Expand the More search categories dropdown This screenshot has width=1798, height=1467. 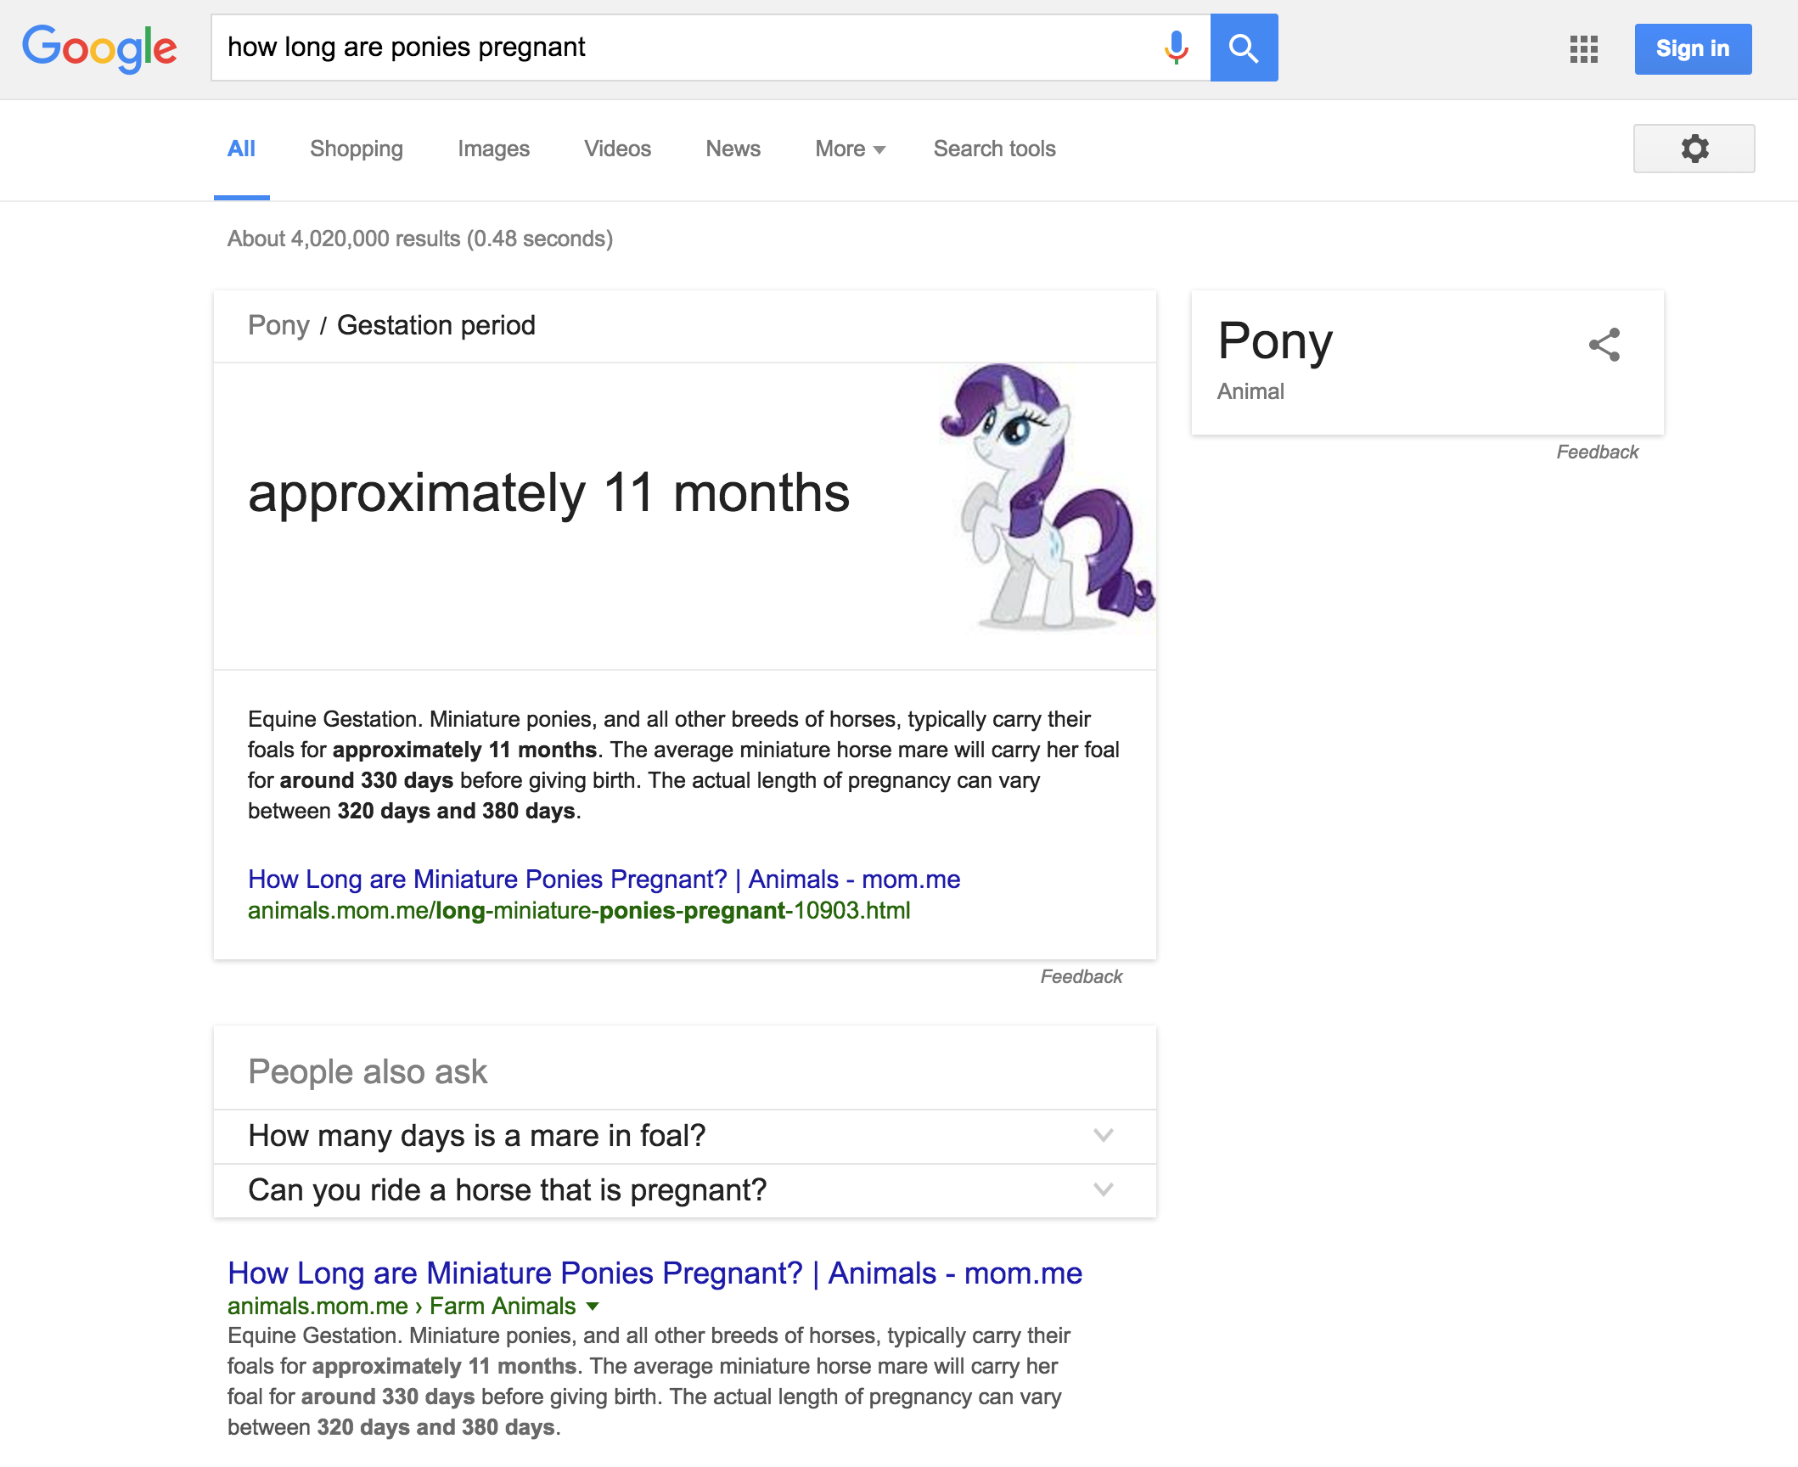[850, 149]
